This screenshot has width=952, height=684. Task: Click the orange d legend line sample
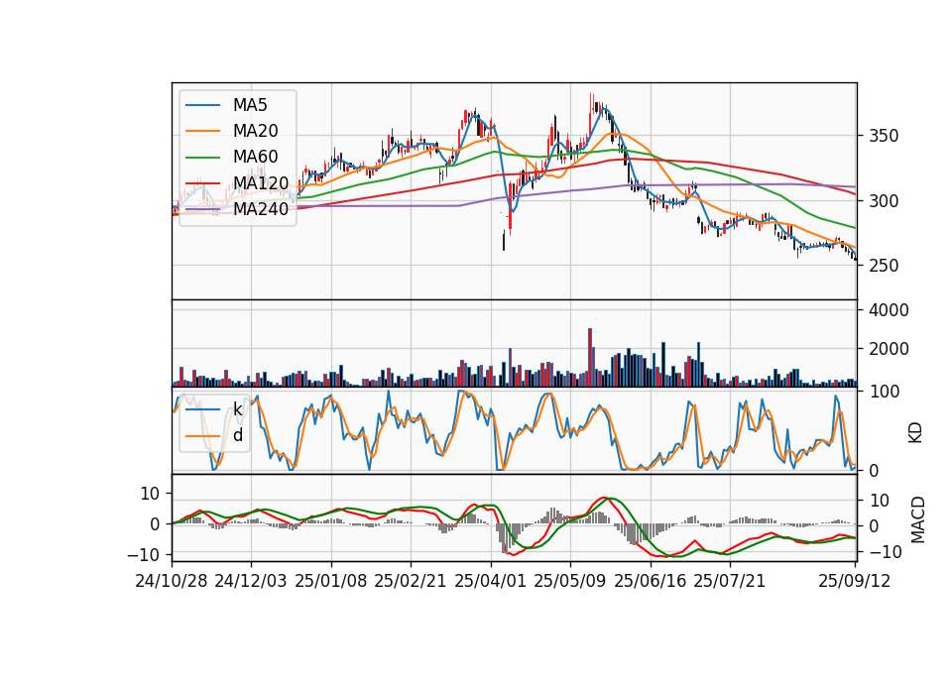202,435
